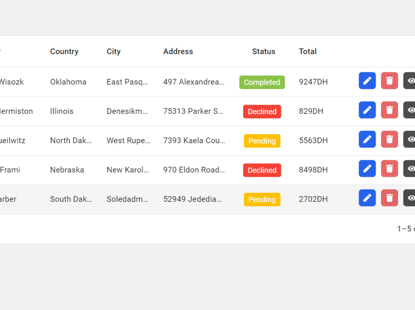Select the New Karol... city cell

tap(127, 170)
